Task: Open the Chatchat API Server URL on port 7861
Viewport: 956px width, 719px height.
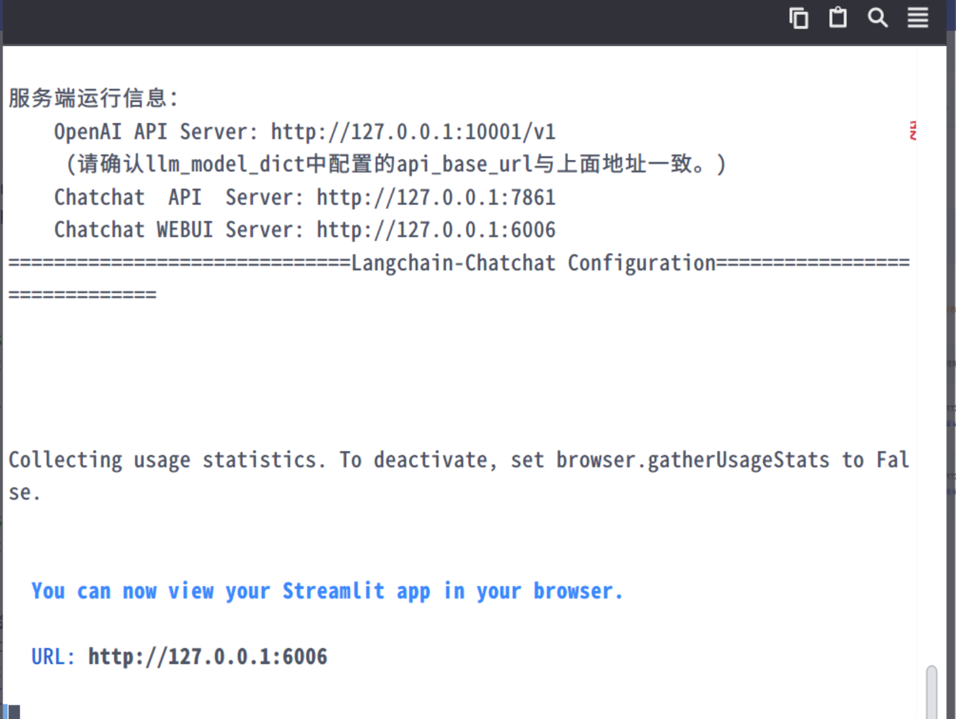Action: pyautogui.click(x=436, y=198)
